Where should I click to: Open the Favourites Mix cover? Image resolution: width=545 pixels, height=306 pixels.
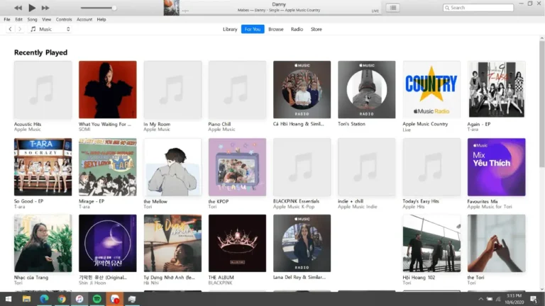496,167
